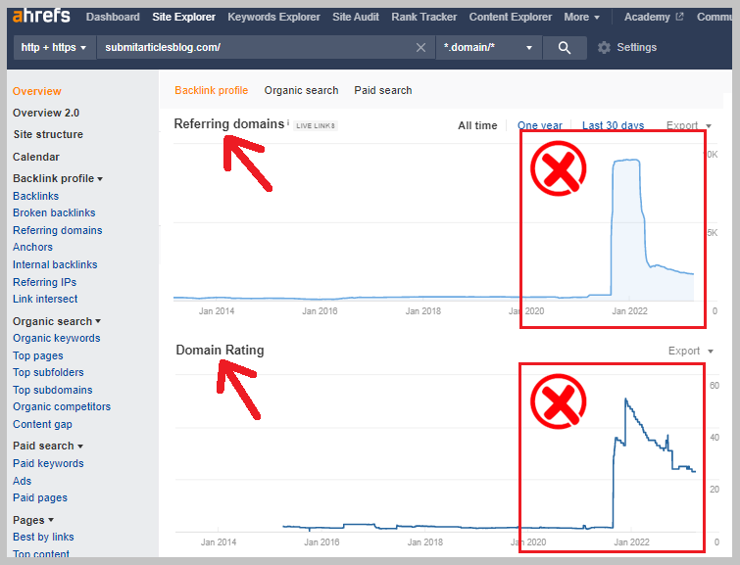This screenshot has width=740, height=565.
Task: Switch to the Paid search tab
Action: tap(383, 90)
